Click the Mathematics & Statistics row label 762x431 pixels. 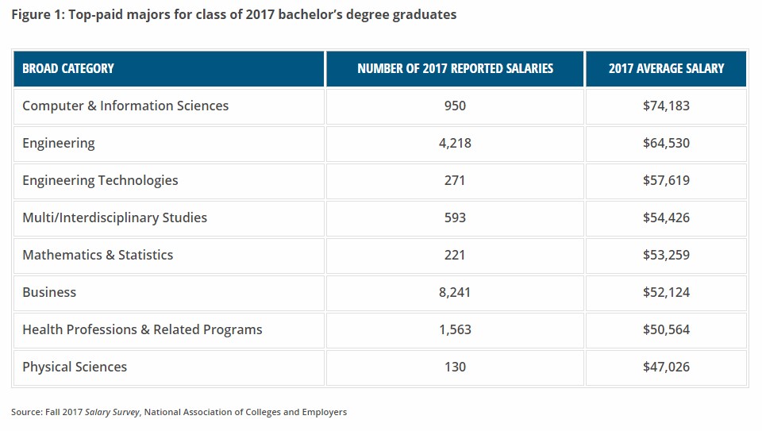pyautogui.click(x=98, y=255)
